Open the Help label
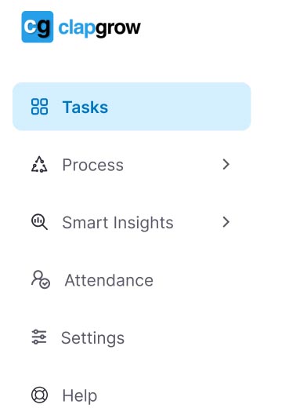The image size is (307, 419). click(x=80, y=395)
